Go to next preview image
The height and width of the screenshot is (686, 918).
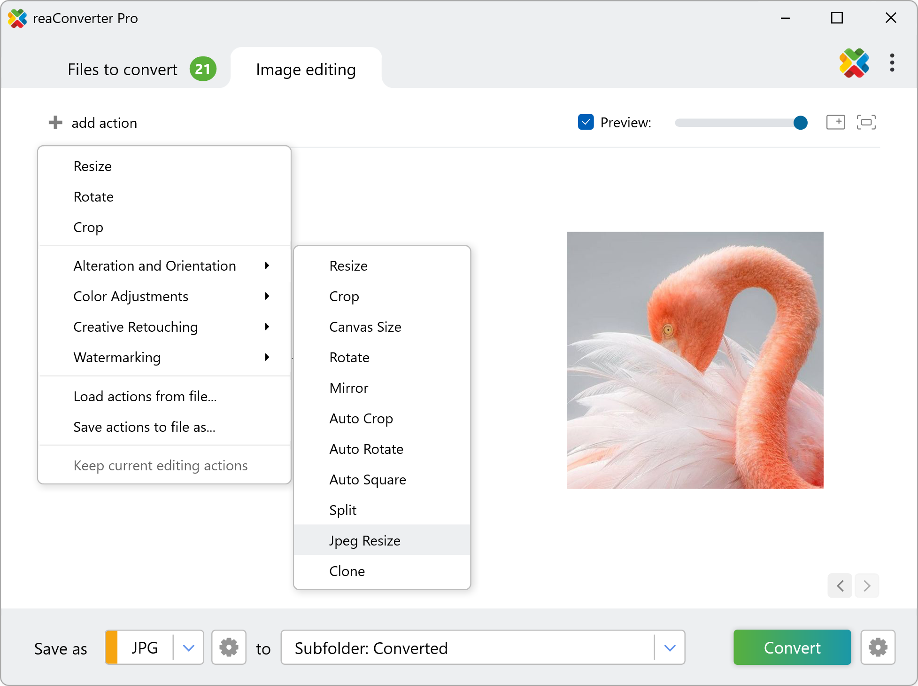pos(867,585)
